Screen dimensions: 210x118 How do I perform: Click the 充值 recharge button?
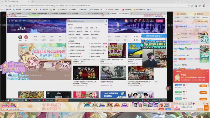pyautogui.click(x=161, y=109)
